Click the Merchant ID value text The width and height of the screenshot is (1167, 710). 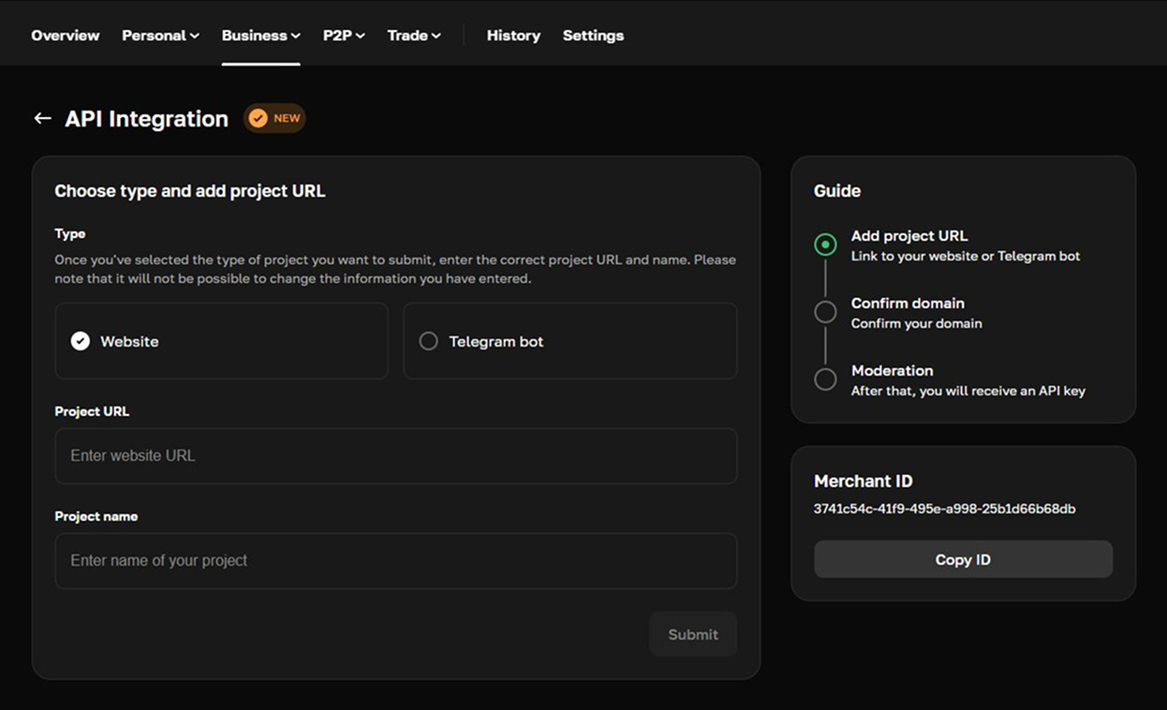pyautogui.click(x=944, y=509)
